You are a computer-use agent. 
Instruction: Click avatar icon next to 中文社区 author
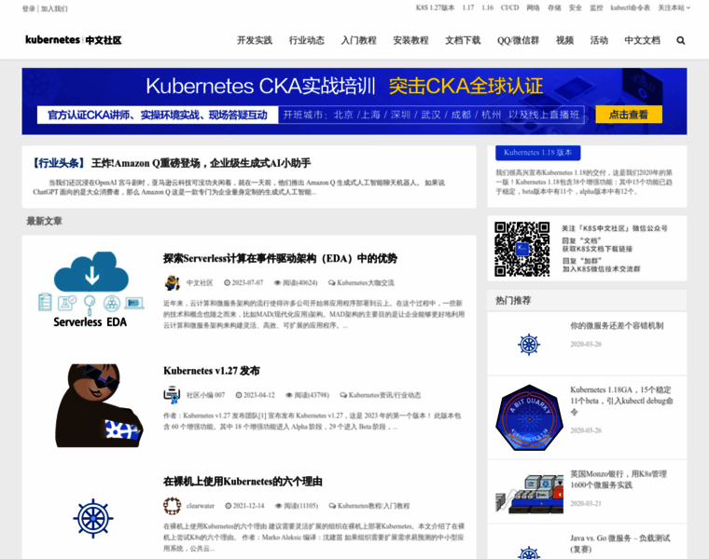172,282
